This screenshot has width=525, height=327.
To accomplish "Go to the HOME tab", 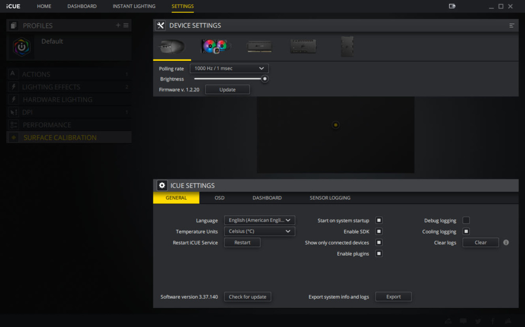I will (44, 6).
